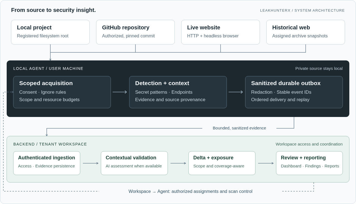Click the 'Private source stays local' note
This screenshot has height=204, width=356.
(x=319, y=68)
